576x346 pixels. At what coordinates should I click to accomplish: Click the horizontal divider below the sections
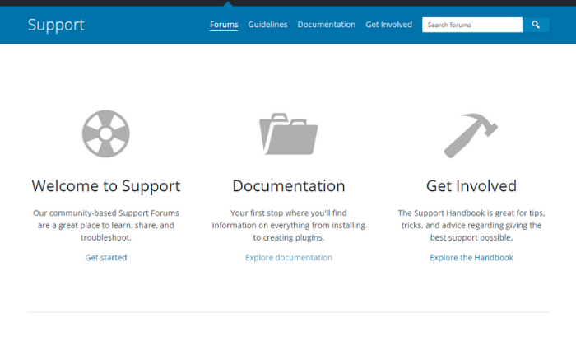tap(288, 312)
